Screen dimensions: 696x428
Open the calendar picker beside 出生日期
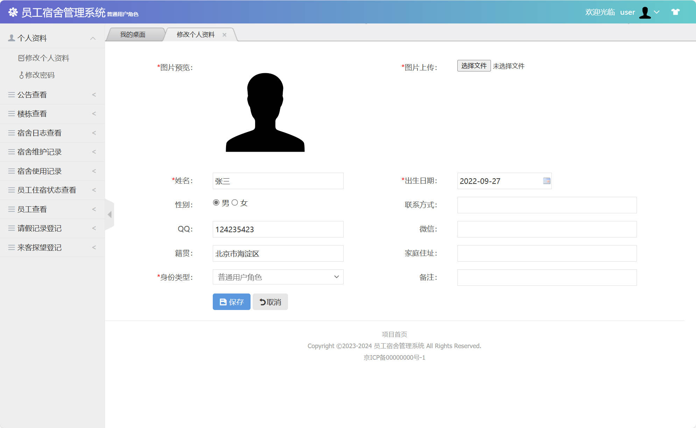tap(546, 181)
